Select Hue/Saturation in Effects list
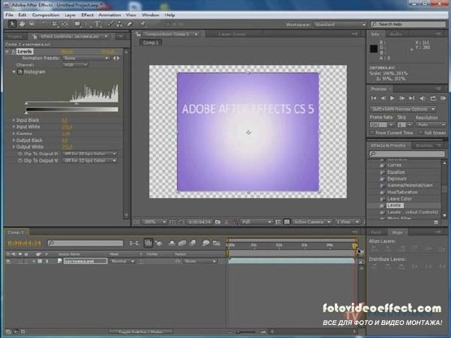 tap(402, 192)
